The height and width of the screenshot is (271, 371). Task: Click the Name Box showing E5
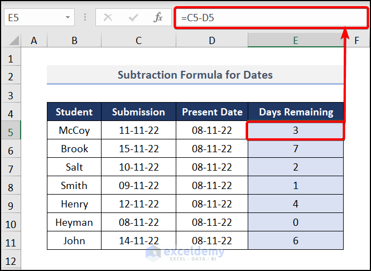click(x=33, y=17)
